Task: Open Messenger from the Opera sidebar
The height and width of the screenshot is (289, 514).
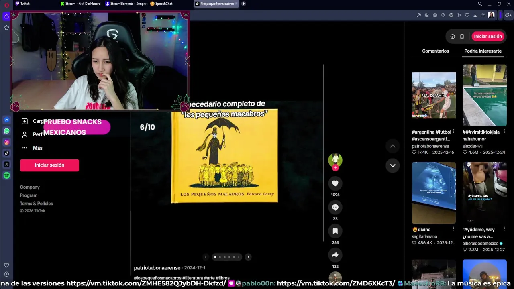Action: point(6,120)
